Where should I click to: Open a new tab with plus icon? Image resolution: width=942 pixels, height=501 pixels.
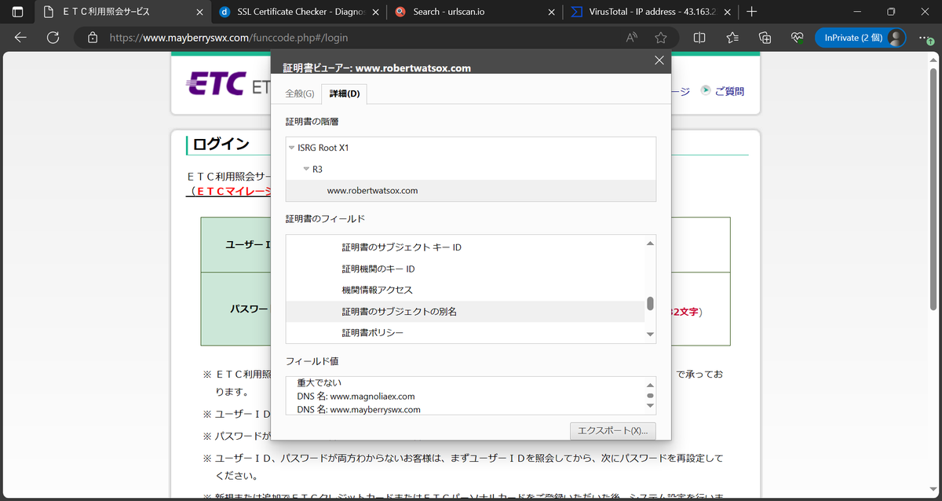752,12
